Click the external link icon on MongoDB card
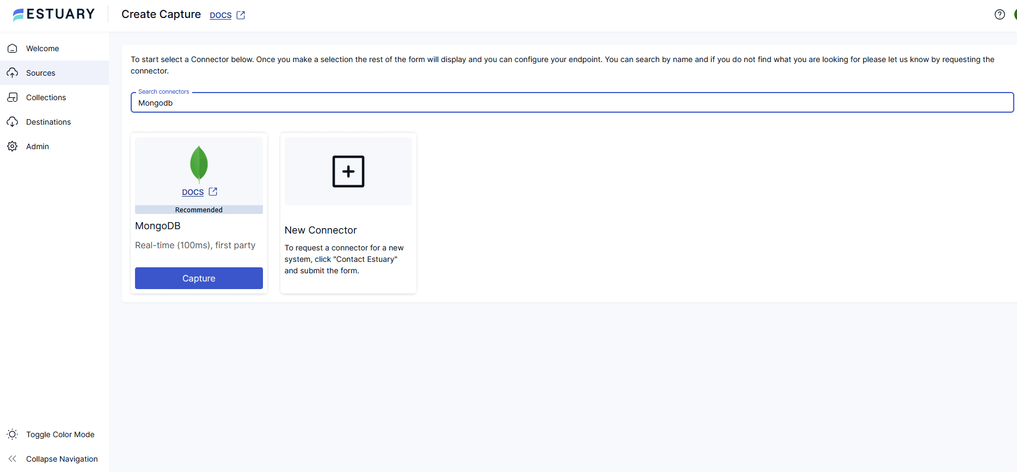Image resolution: width=1017 pixels, height=472 pixels. tap(213, 192)
